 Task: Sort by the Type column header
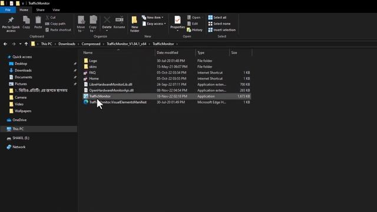[x=201, y=52]
